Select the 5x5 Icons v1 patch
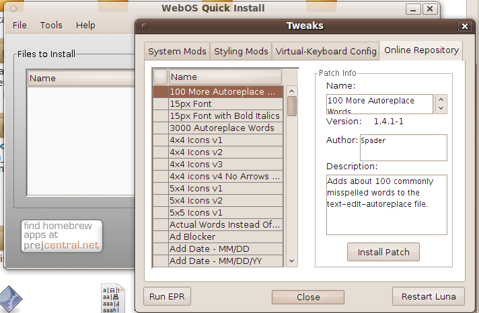479x313 pixels. 226,213
